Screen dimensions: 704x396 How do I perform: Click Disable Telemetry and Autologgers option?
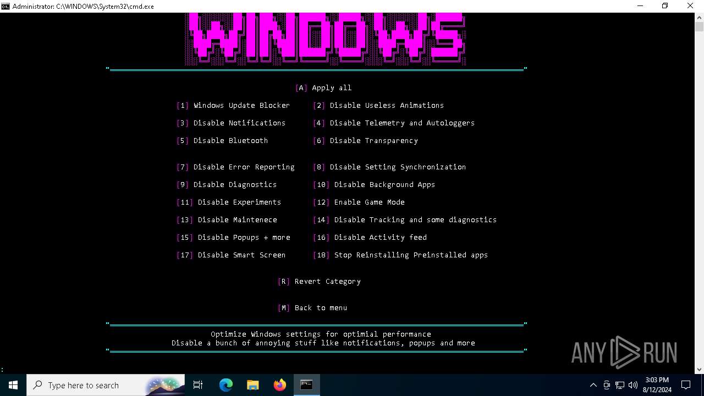[x=394, y=123]
